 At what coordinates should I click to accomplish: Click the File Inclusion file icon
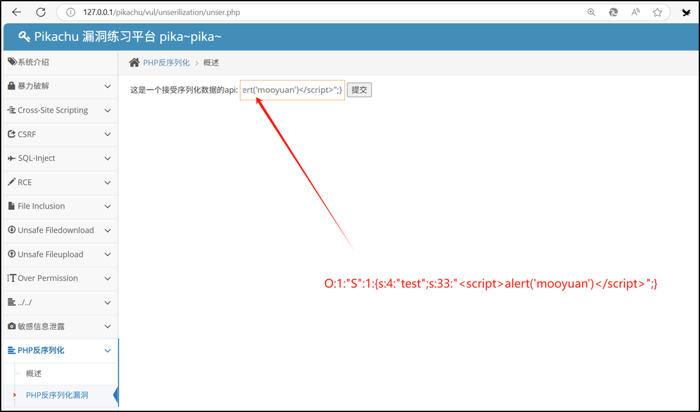12,206
